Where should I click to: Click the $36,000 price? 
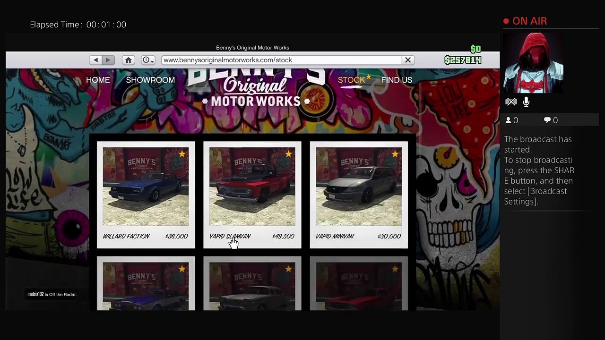(177, 236)
